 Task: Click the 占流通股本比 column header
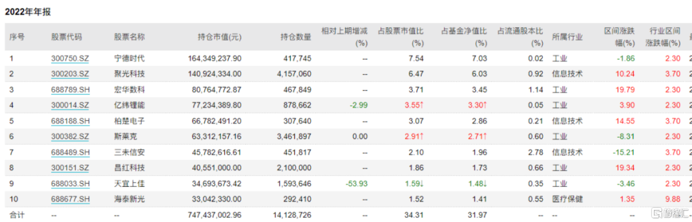pyautogui.click(x=520, y=37)
